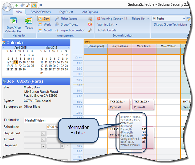Image resolution: width=195 pixels, height=165 pixels.
Task: Jump to Today in the schedule
Action: coord(29,23)
